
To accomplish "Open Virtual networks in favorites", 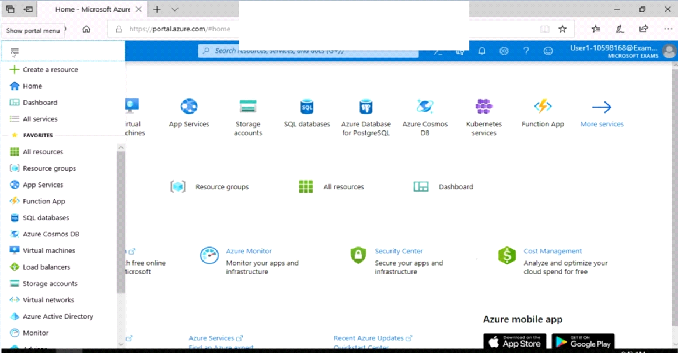I will [x=48, y=300].
